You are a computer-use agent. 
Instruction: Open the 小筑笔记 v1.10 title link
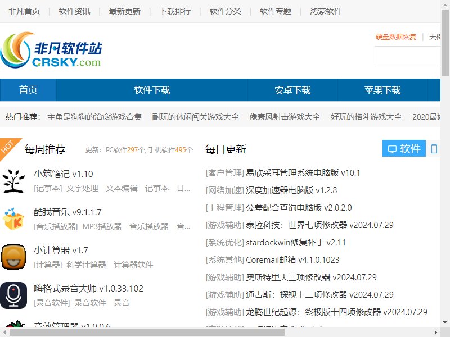64,174
